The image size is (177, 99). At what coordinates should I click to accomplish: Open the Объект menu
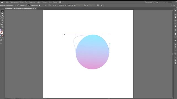(x=22, y=2)
